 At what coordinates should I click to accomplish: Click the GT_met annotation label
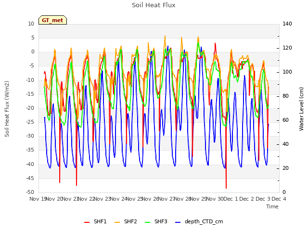coord(52,20)
